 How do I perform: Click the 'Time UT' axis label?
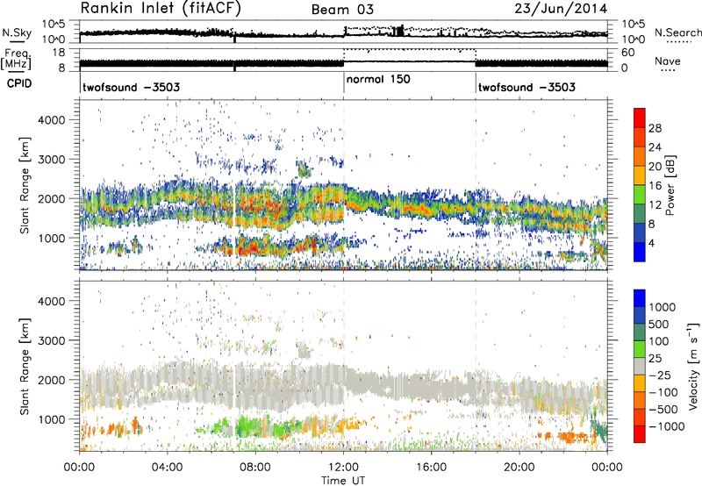[x=343, y=480]
